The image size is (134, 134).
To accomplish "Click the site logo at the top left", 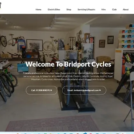I will (1, 5).
